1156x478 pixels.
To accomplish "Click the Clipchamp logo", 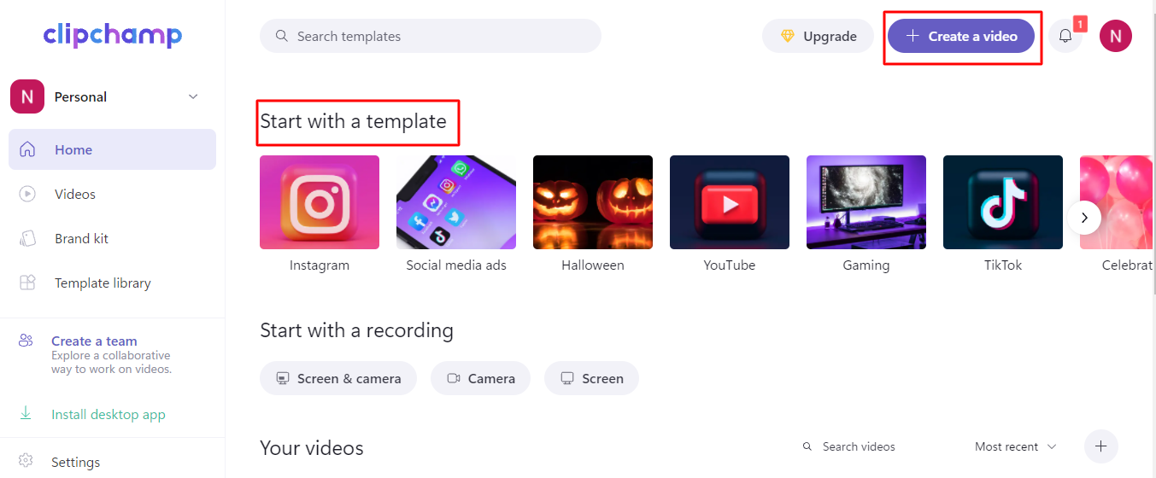I will click(113, 35).
